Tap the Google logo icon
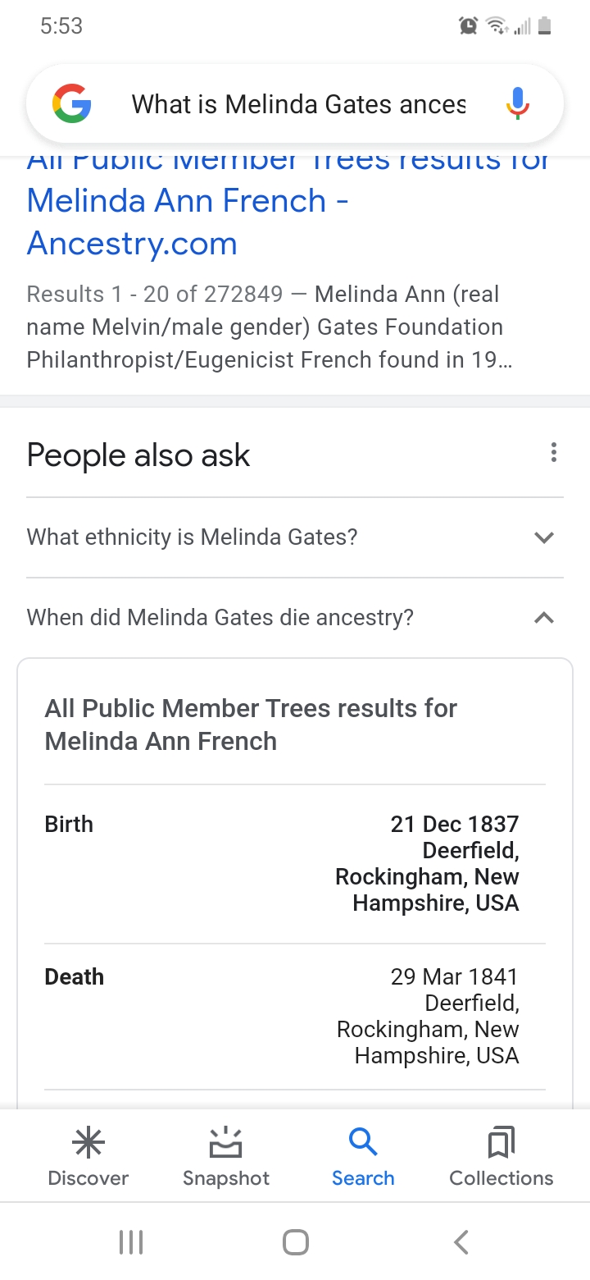 (x=72, y=104)
